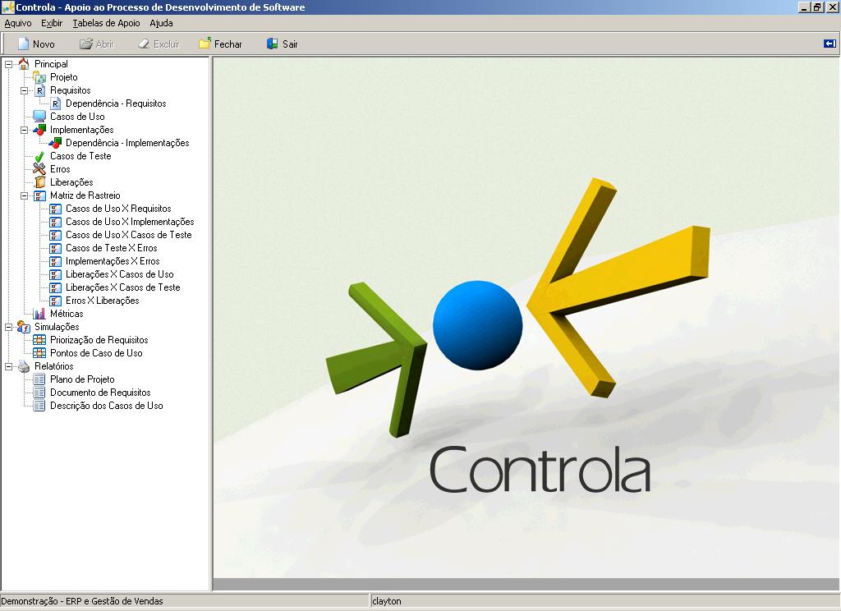Click the Sair toolbar icon

pos(271,44)
